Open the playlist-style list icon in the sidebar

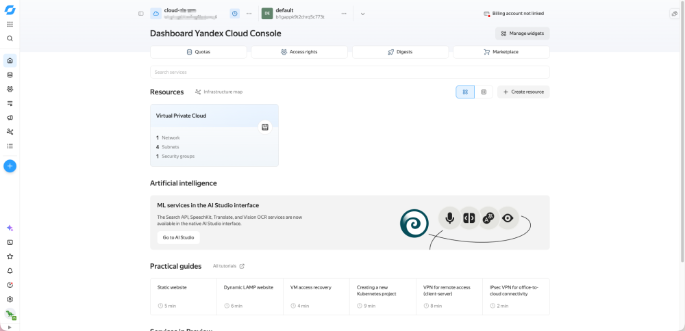pos(10,103)
